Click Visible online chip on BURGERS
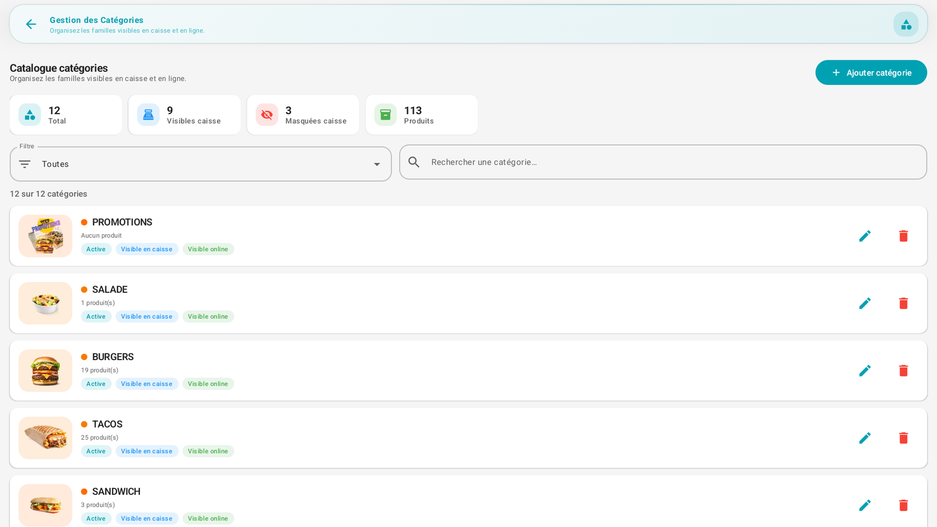 click(x=208, y=384)
